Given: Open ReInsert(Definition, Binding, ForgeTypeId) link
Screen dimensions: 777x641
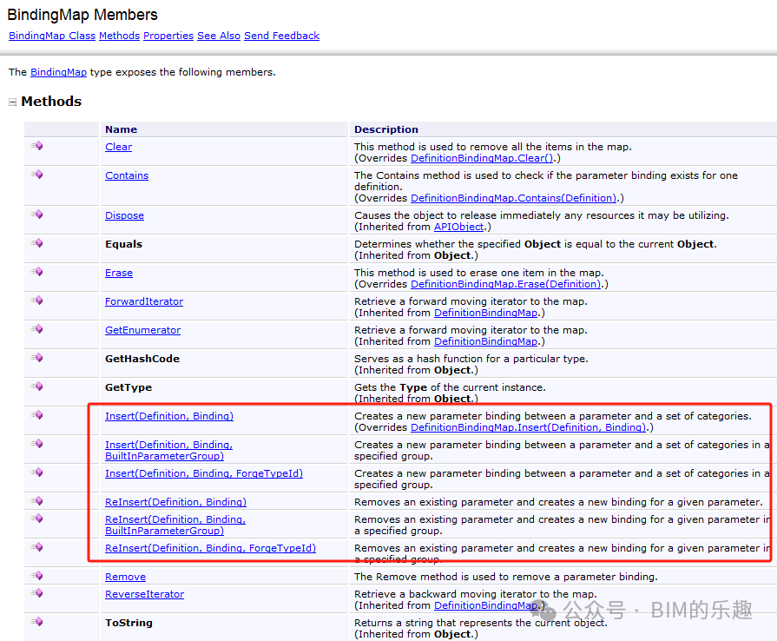Looking at the screenshot, I should pyautogui.click(x=210, y=548).
